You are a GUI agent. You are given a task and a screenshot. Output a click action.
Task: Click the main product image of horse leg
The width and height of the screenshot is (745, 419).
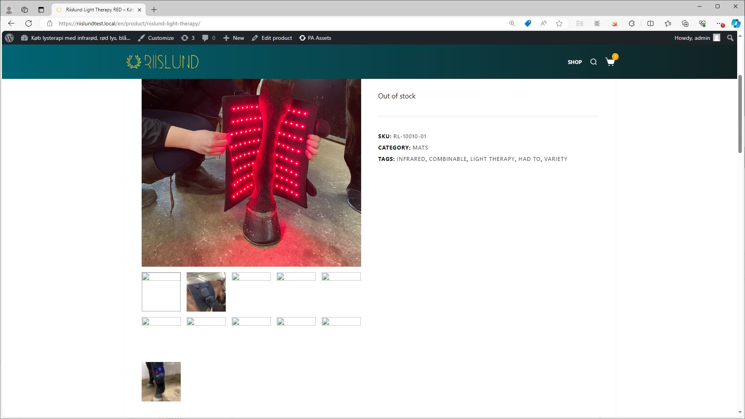click(x=251, y=173)
